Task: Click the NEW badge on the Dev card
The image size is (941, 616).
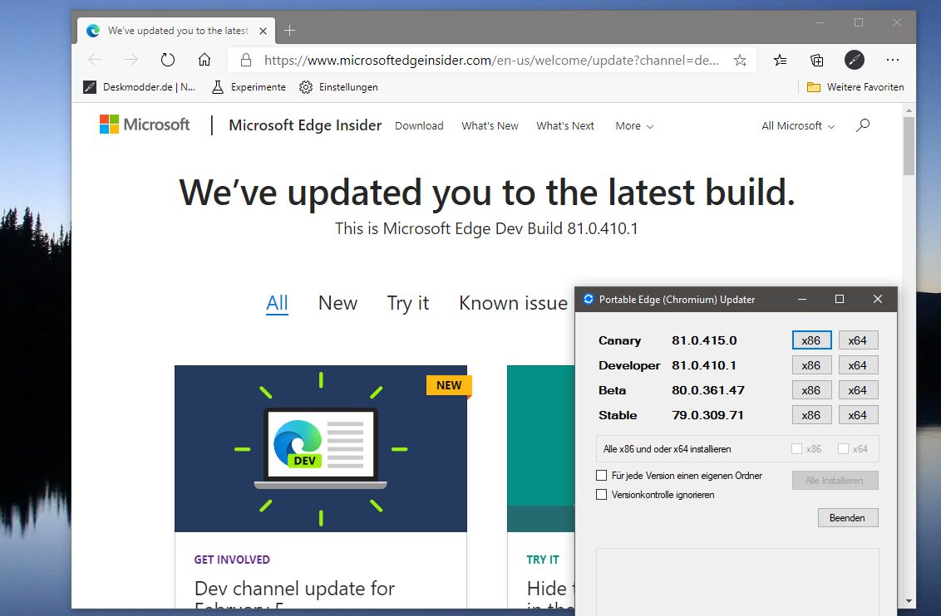Action: click(x=449, y=385)
